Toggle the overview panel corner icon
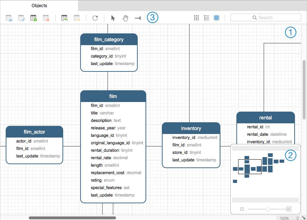This screenshot has width=307, height=220. point(304,218)
